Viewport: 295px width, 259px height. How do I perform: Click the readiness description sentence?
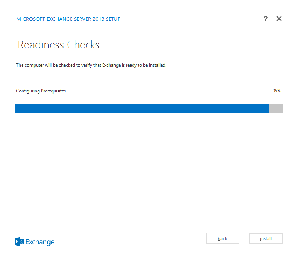coord(91,65)
